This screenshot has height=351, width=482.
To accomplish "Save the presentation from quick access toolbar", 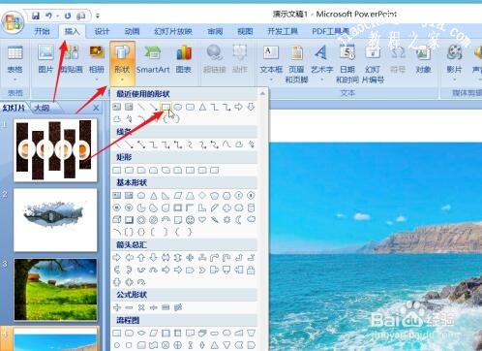I will click(x=36, y=16).
